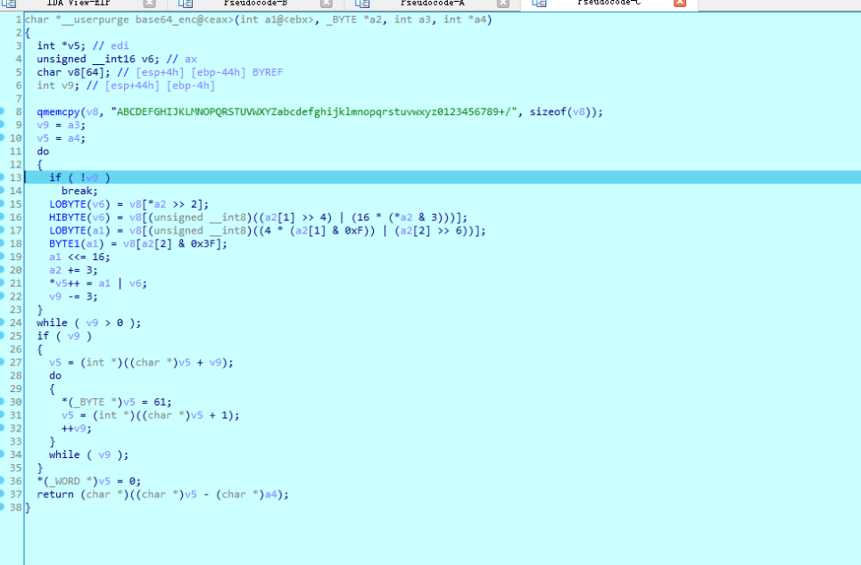Close the IDA View-EIP tab
Image resolution: width=861 pixels, height=565 pixels.
pos(149,4)
